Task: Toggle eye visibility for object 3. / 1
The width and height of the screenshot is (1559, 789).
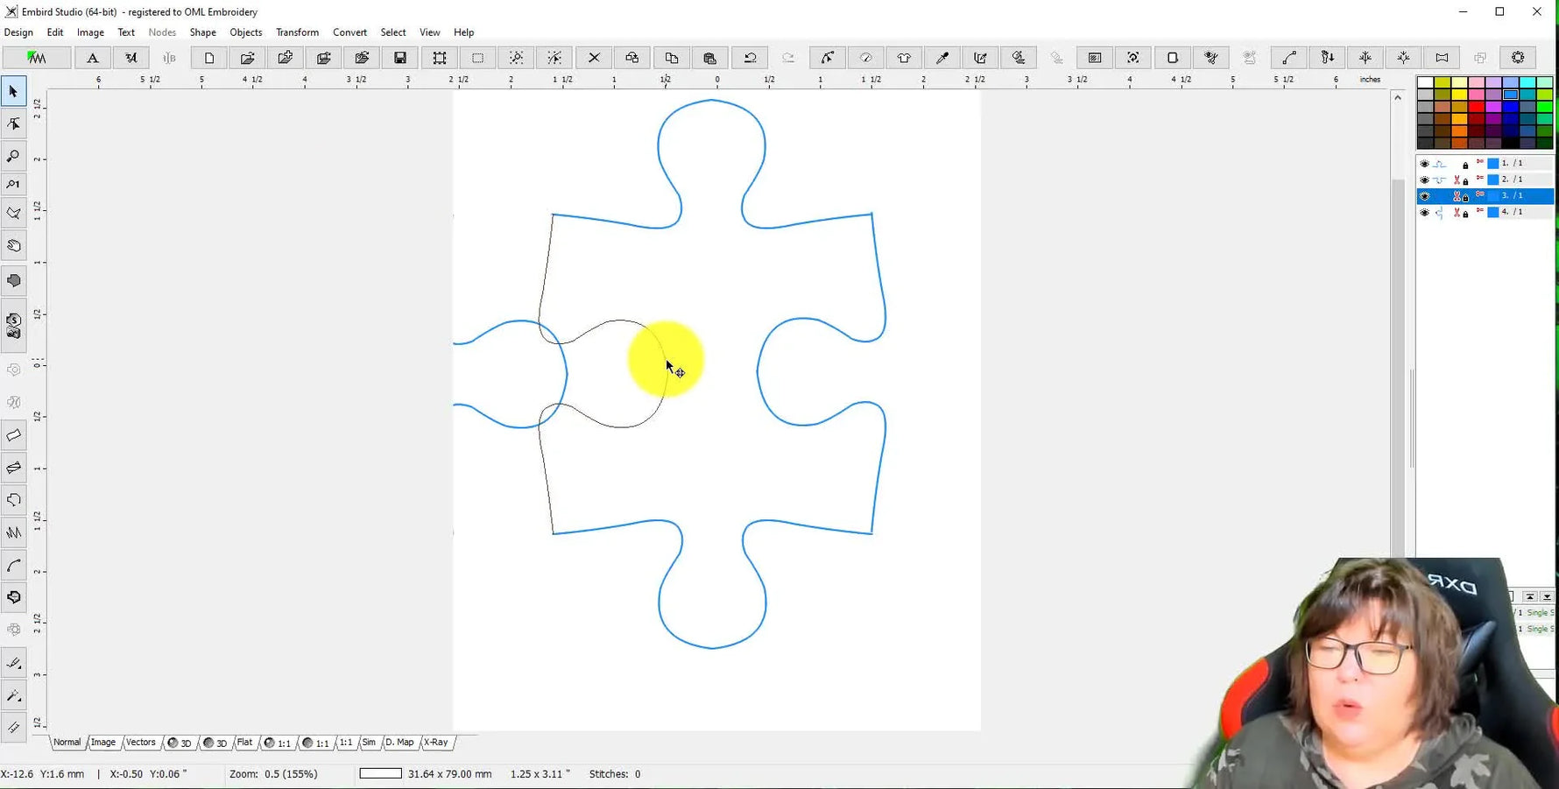Action: click(1424, 196)
